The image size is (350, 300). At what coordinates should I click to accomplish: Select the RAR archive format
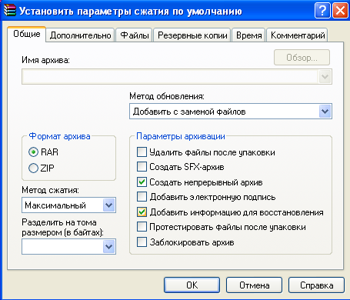43,152
